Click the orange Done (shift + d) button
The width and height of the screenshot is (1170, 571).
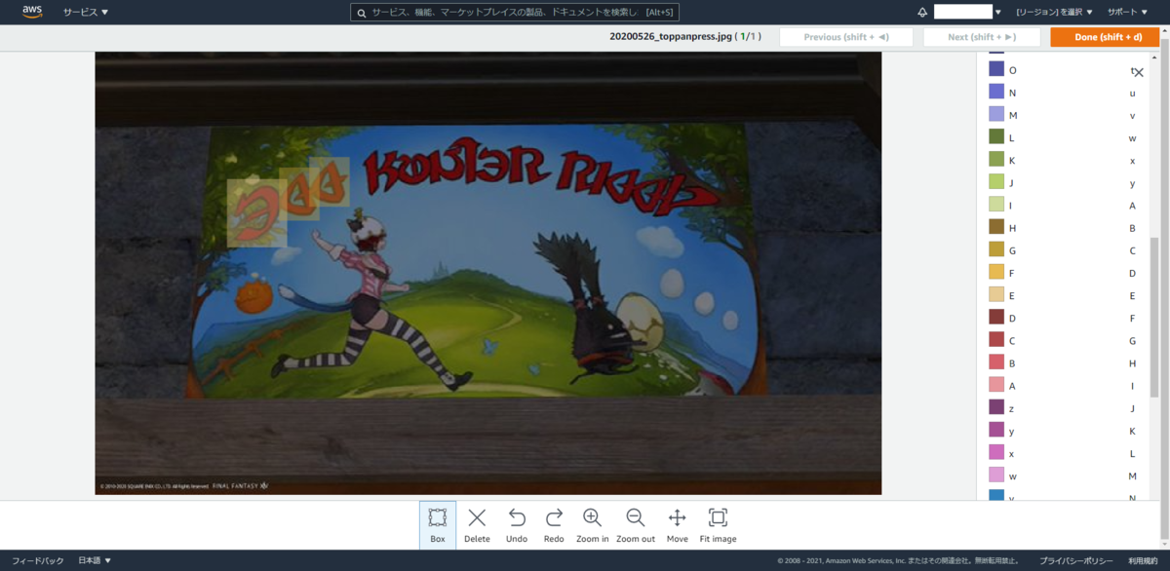click(1105, 37)
